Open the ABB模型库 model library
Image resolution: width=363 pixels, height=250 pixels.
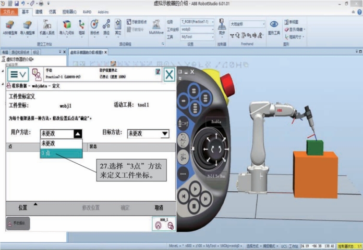(9, 26)
